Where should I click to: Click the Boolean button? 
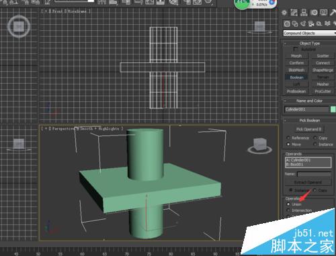coord(296,77)
